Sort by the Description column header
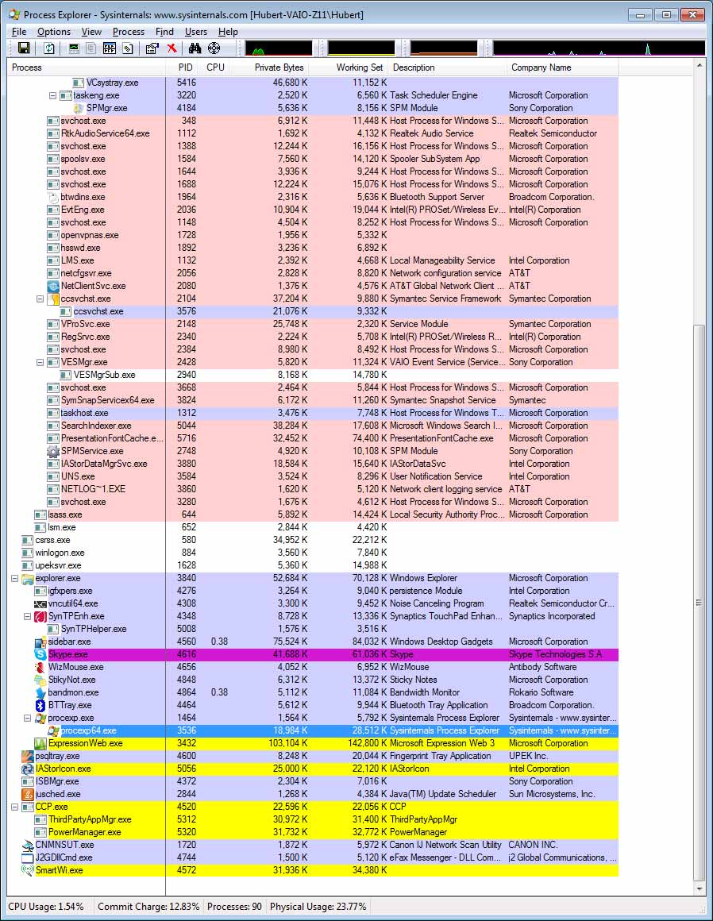Screen dimensions: 713x921 click(x=448, y=67)
